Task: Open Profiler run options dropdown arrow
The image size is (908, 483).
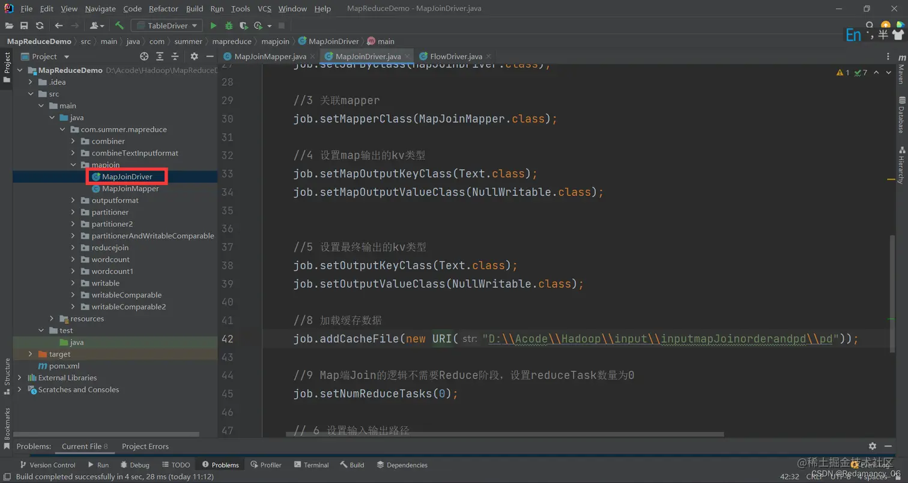Action: coord(270,25)
